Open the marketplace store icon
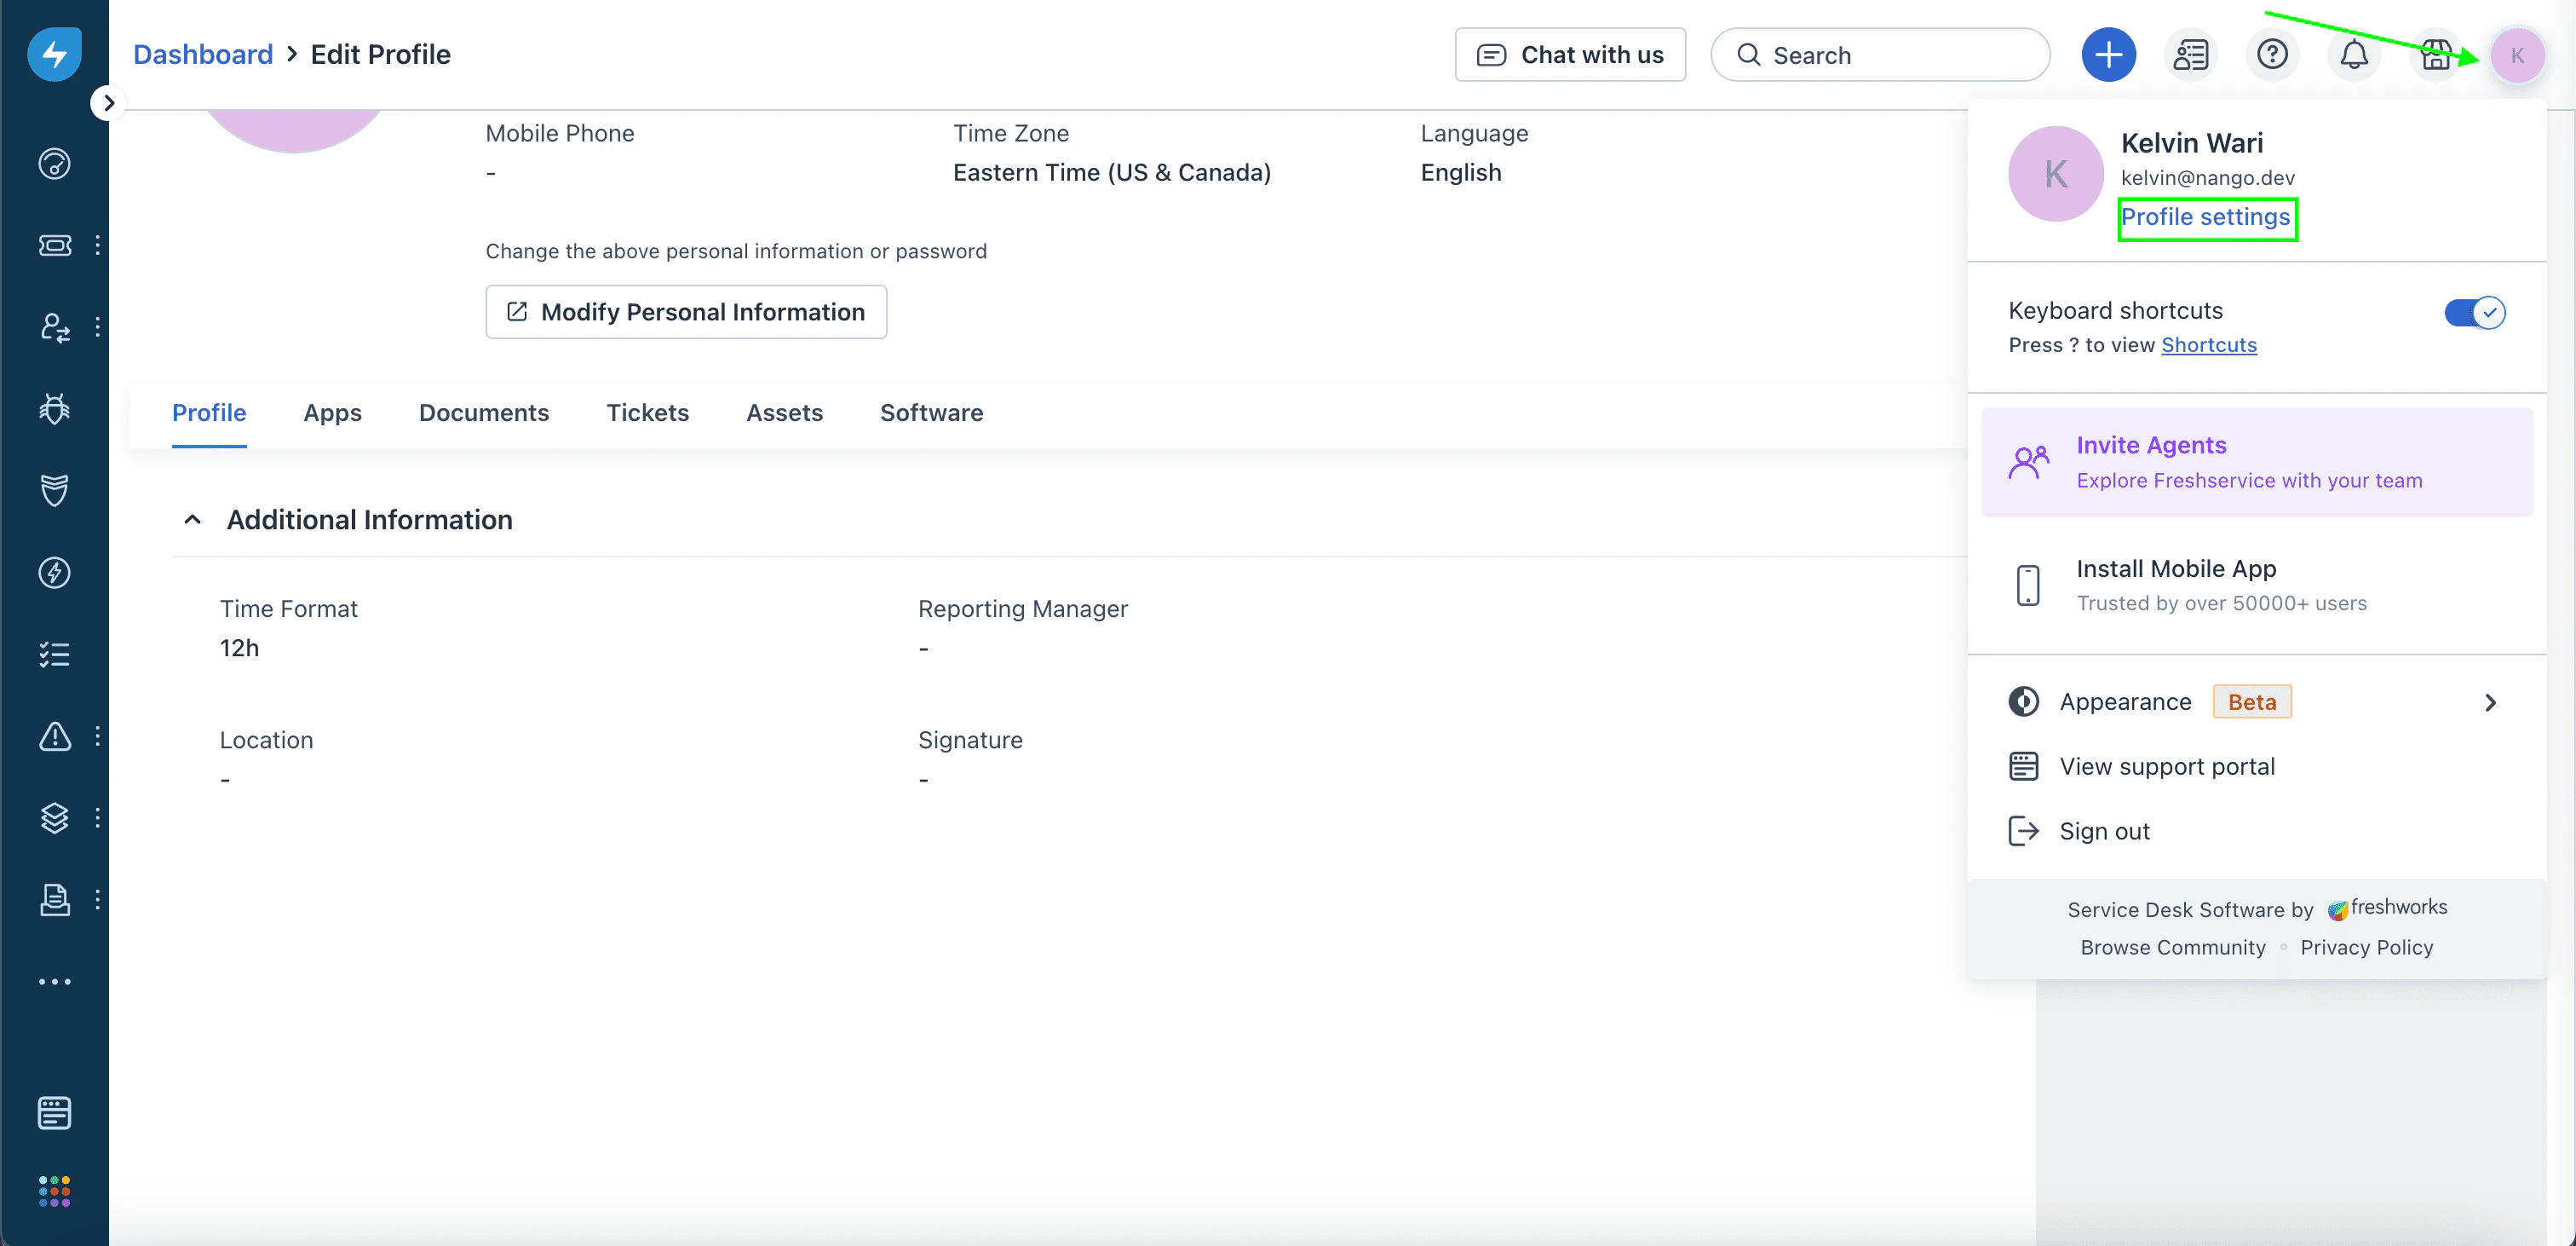This screenshot has height=1246, width=2576. point(2436,55)
